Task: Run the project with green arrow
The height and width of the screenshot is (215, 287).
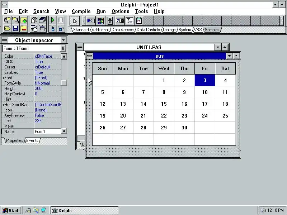Action: click(53, 20)
